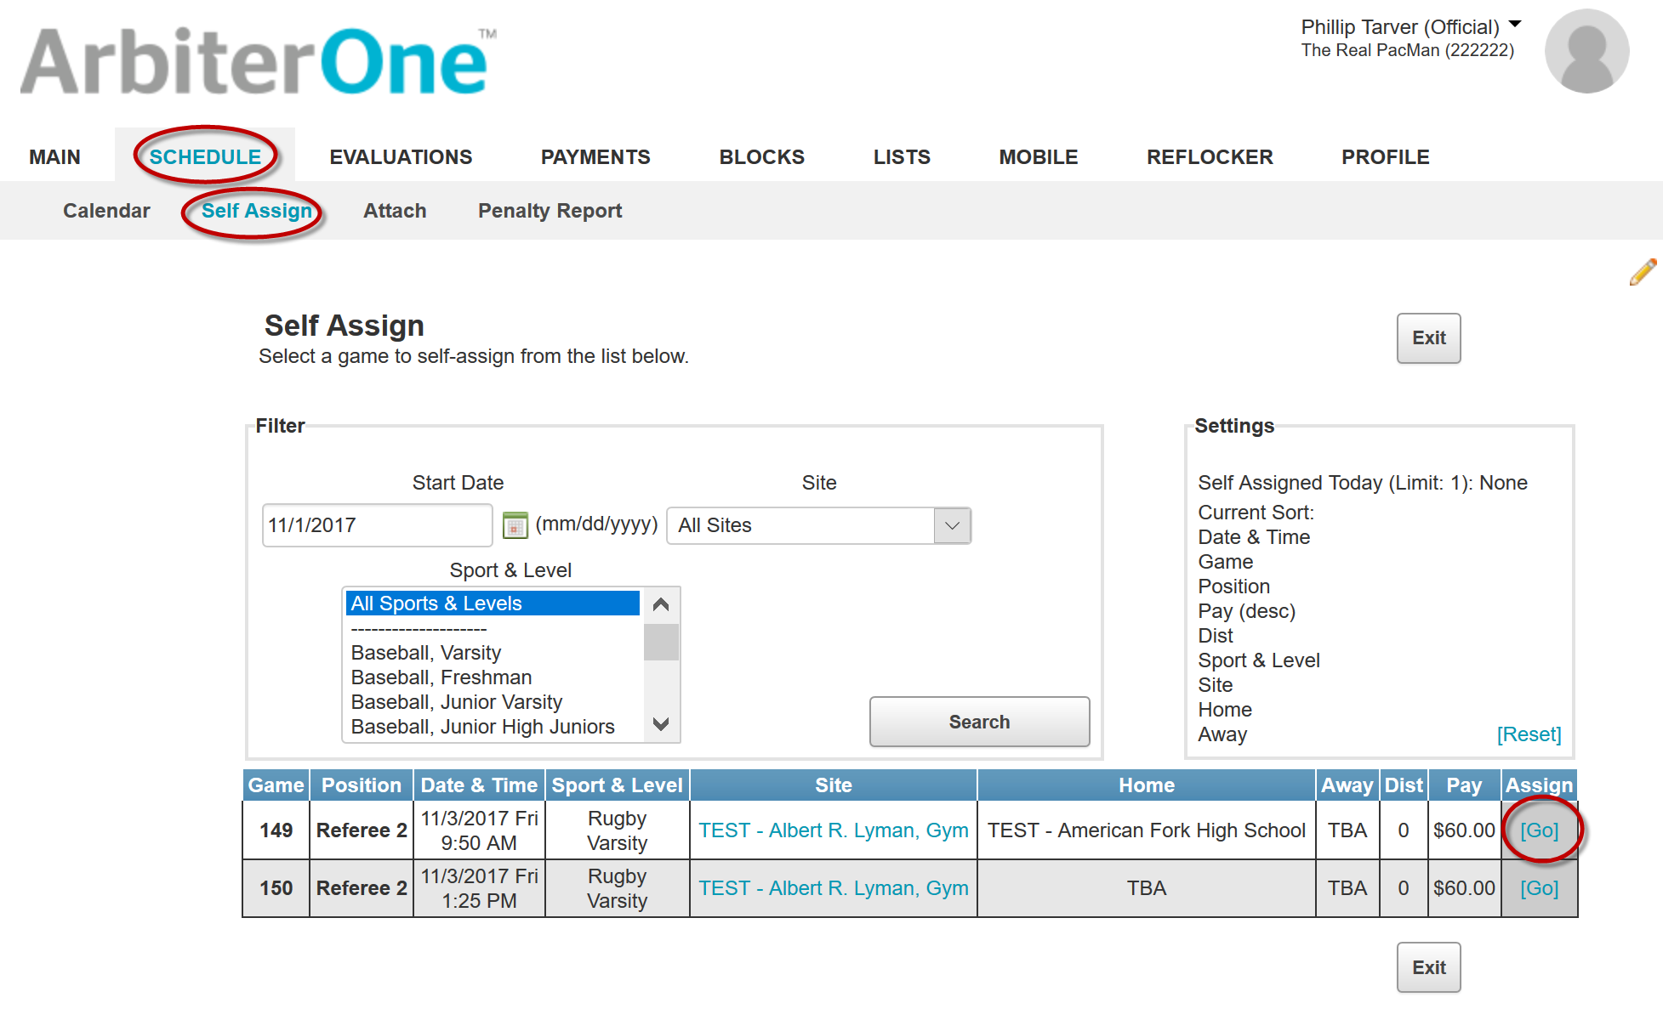Click the 11/3/2017 Fri 1:25 PM cell

pyautogui.click(x=479, y=888)
